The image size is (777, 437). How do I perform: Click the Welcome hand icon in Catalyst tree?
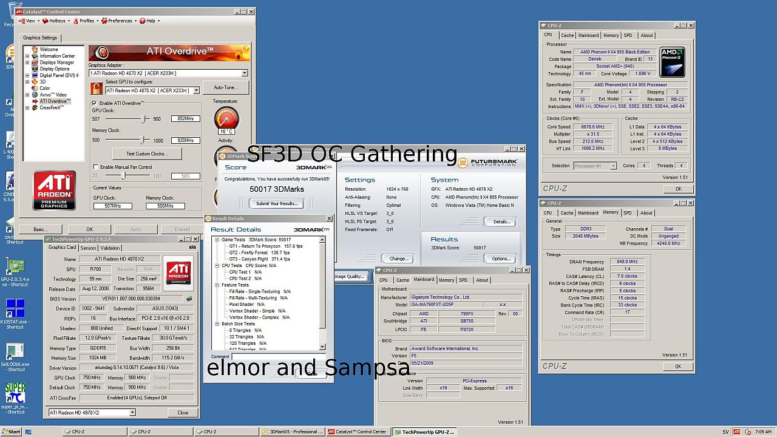pyautogui.click(x=35, y=49)
